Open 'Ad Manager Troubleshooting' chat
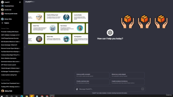 [x=11, y=71]
